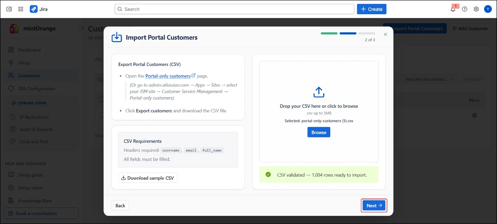Click Book a consultation button

(x=41, y=213)
